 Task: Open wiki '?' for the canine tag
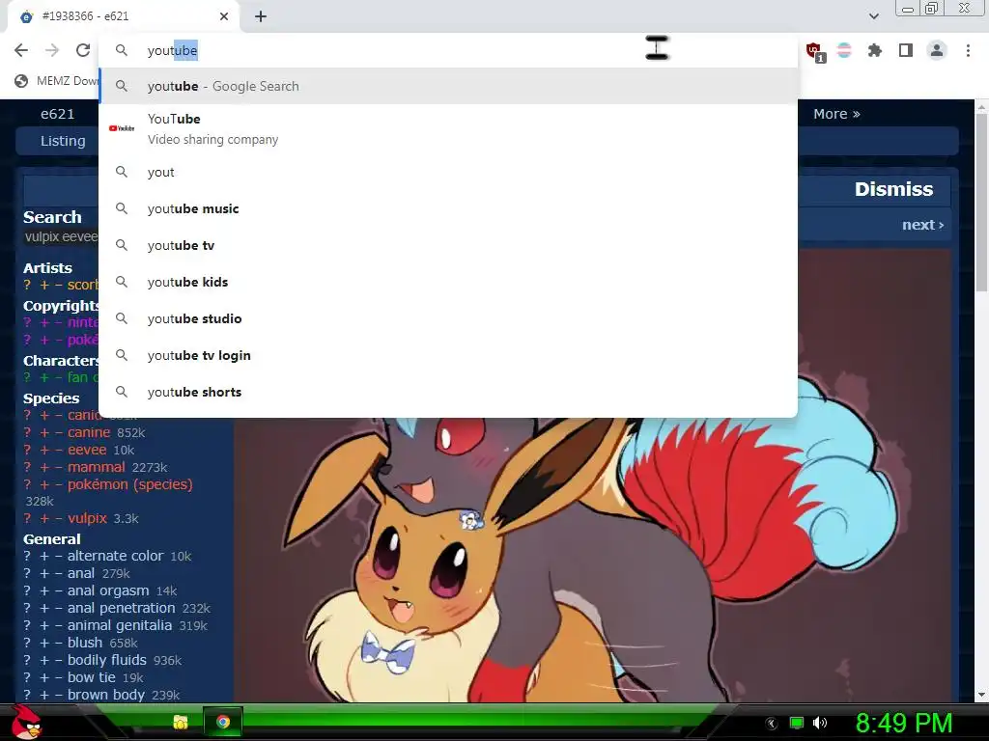tap(27, 433)
